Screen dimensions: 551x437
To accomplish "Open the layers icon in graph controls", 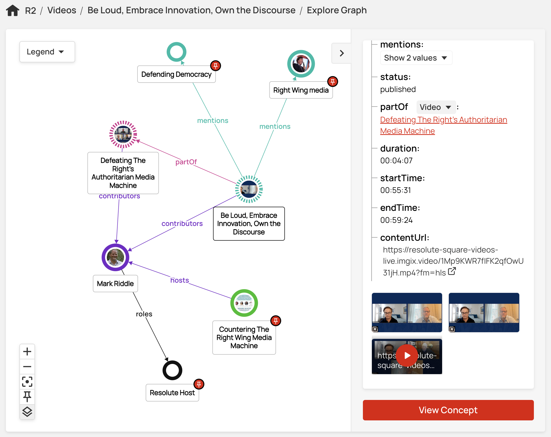I will 27,411.
